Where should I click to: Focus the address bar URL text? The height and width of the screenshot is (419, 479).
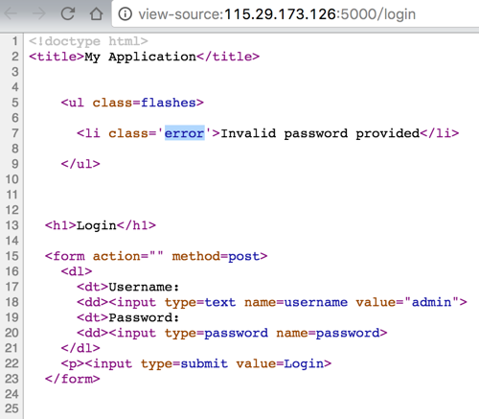(277, 14)
